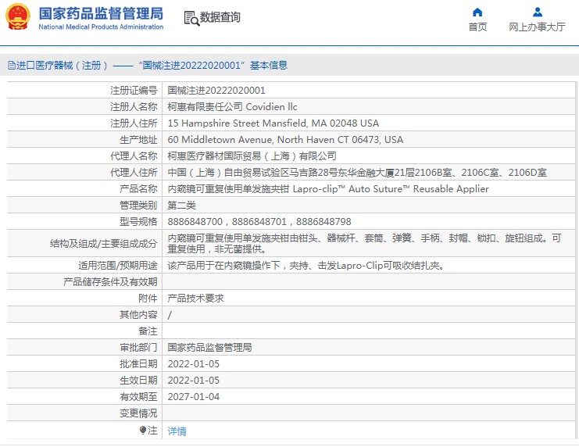Click the 代理人名称 label
The width and height of the screenshot is (579, 447).
pyautogui.click(x=134, y=156)
